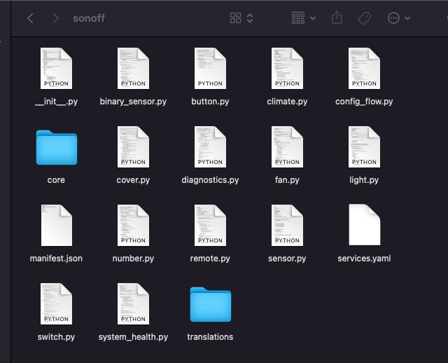
Task: Select the number.py file icon
Action: click(133, 225)
